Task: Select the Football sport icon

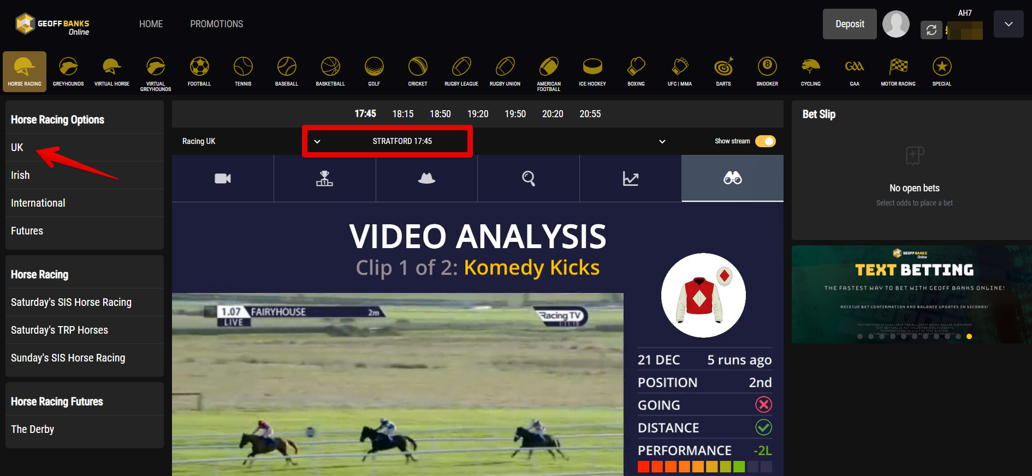Action: coord(199,71)
